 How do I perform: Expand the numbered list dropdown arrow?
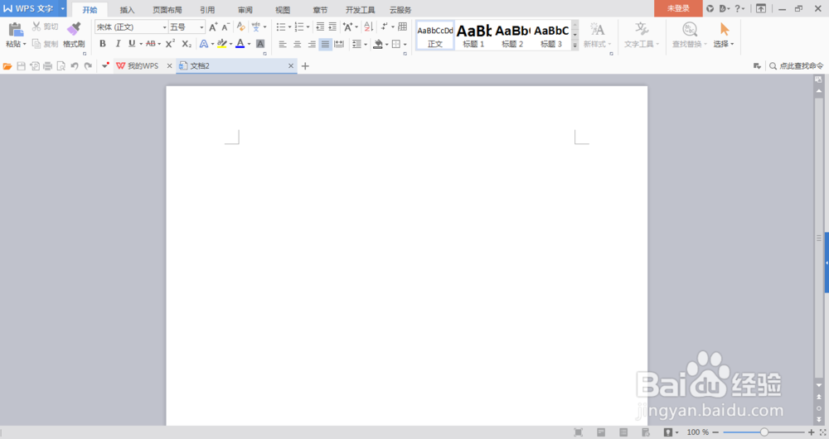308,27
